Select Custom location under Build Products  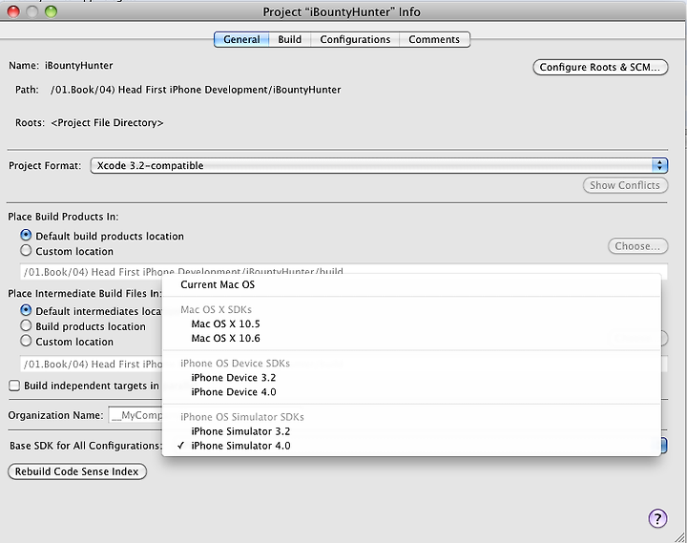pos(26,251)
